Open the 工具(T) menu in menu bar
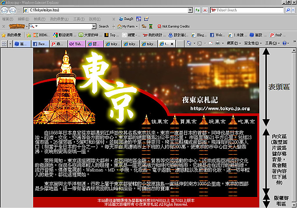This screenshot has height=208, width=297. (x=79, y=19)
